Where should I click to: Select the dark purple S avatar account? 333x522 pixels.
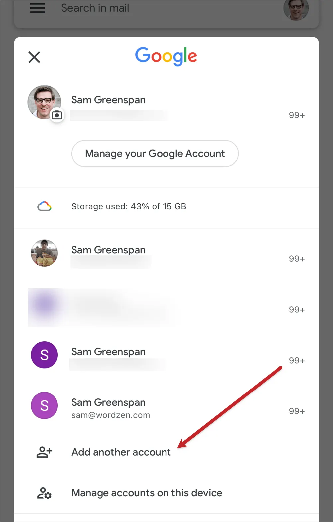tap(44, 355)
